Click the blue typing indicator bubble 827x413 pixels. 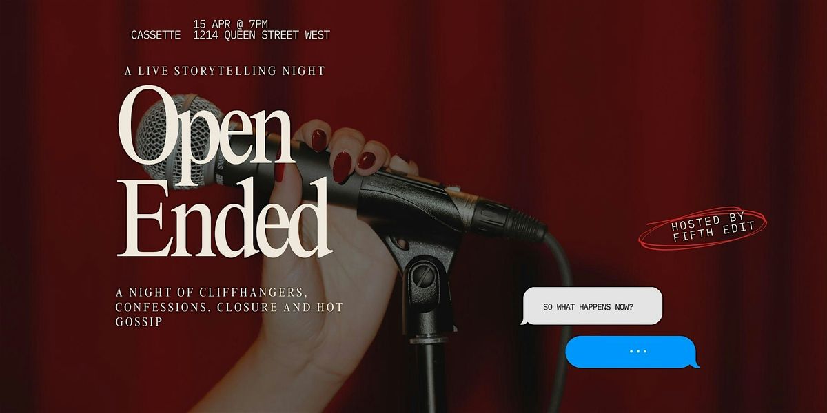(x=633, y=351)
